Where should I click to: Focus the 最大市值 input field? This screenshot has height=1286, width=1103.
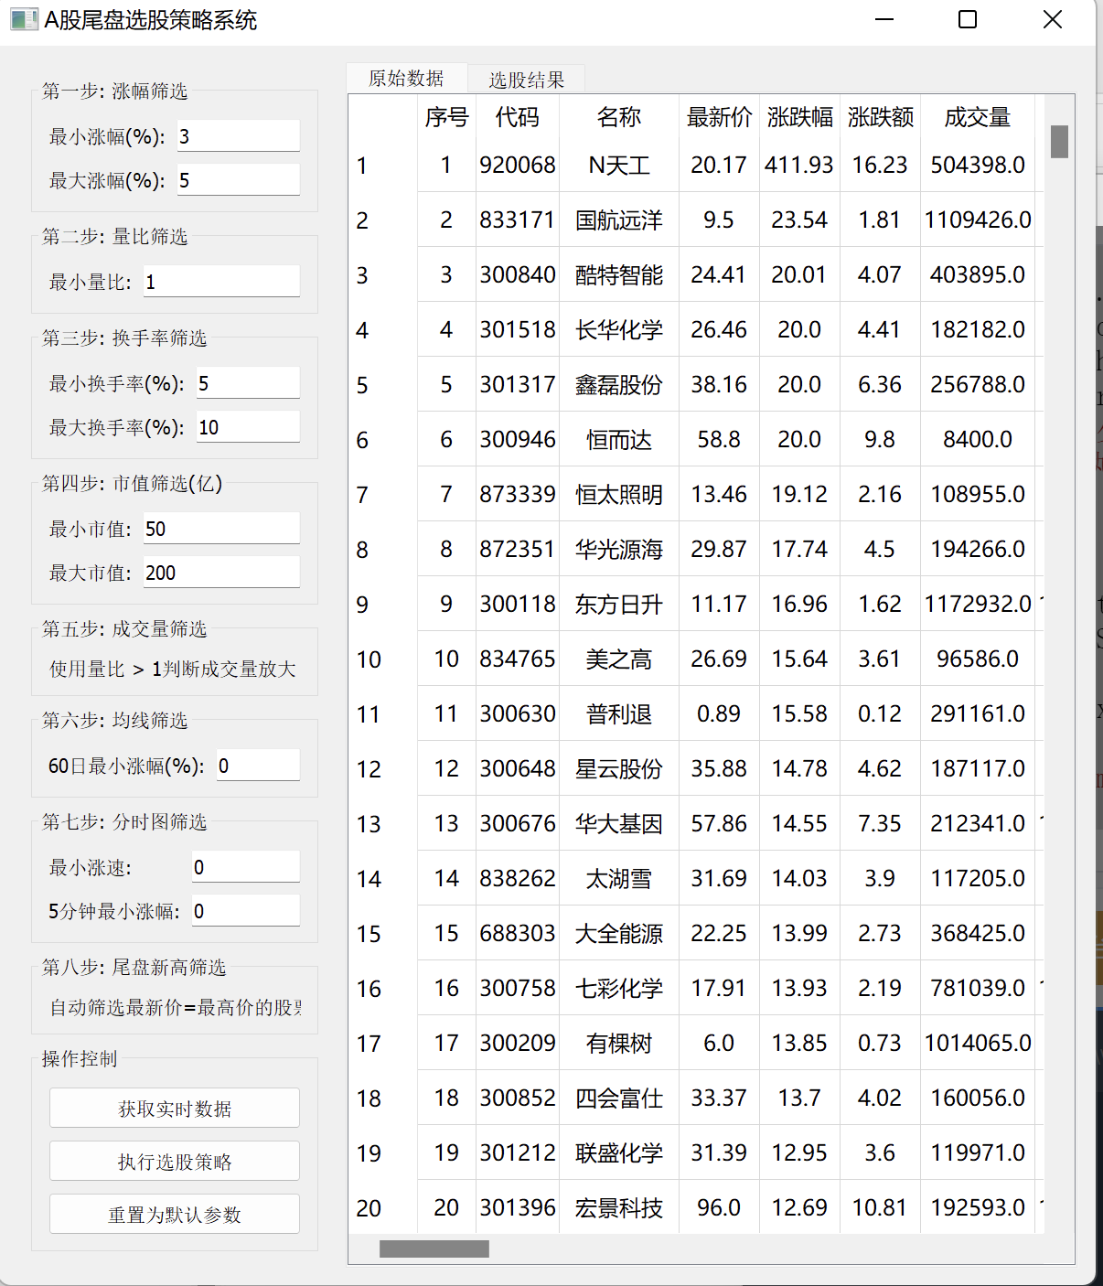221,573
